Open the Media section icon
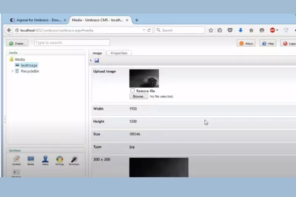The width and height of the screenshot is (296, 197). click(31, 160)
